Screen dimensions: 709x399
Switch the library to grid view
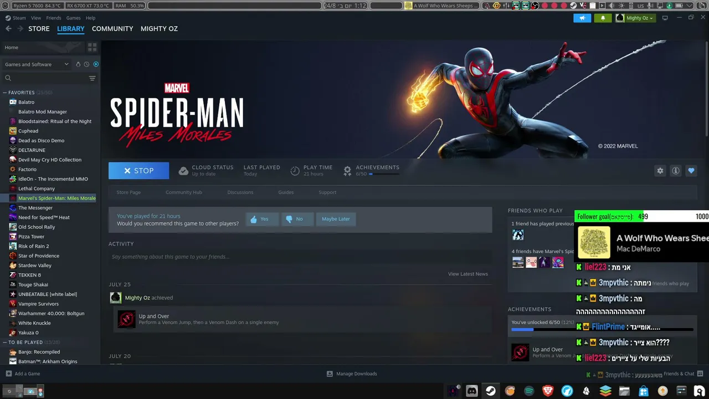pos(92,48)
